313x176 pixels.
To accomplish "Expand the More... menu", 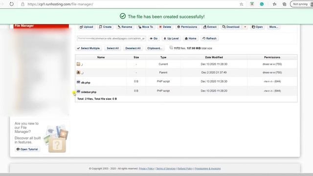I will (x=273, y=27).
